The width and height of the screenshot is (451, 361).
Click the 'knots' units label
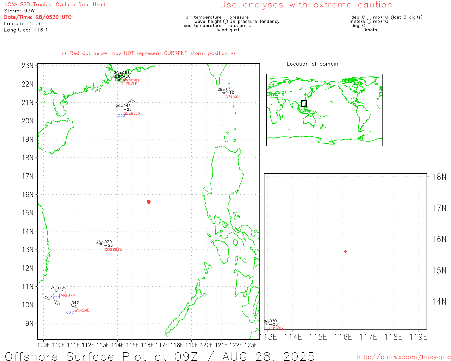(371, 30)
